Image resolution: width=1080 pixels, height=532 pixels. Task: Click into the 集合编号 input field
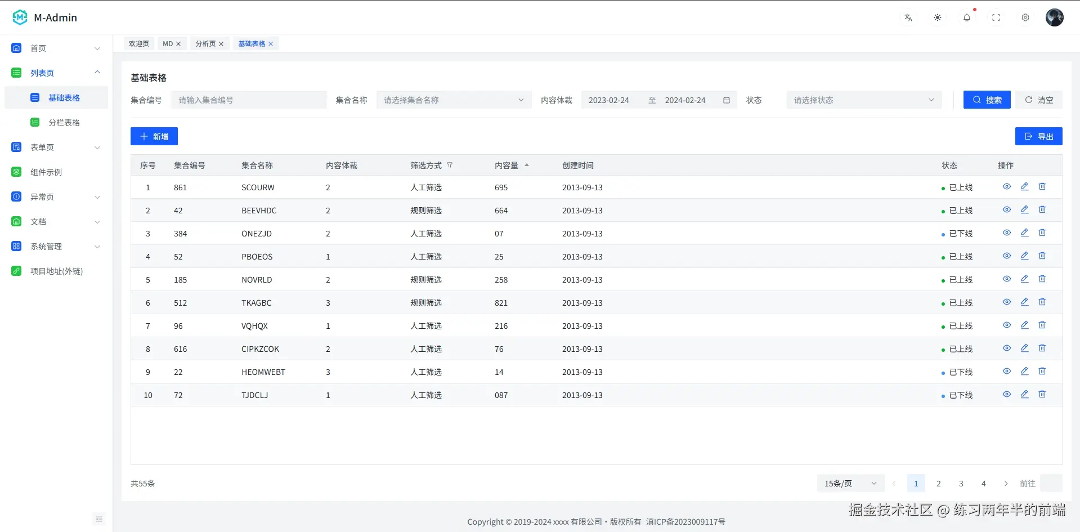tap(249, 100)
